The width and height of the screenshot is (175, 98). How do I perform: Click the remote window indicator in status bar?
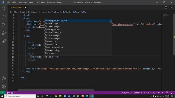pos(2,93)
